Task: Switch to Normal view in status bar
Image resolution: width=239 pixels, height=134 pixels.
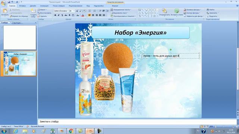Action: [x=202, y=127]
